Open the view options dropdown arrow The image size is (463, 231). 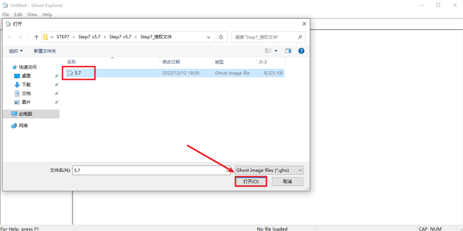pos(276,51)
